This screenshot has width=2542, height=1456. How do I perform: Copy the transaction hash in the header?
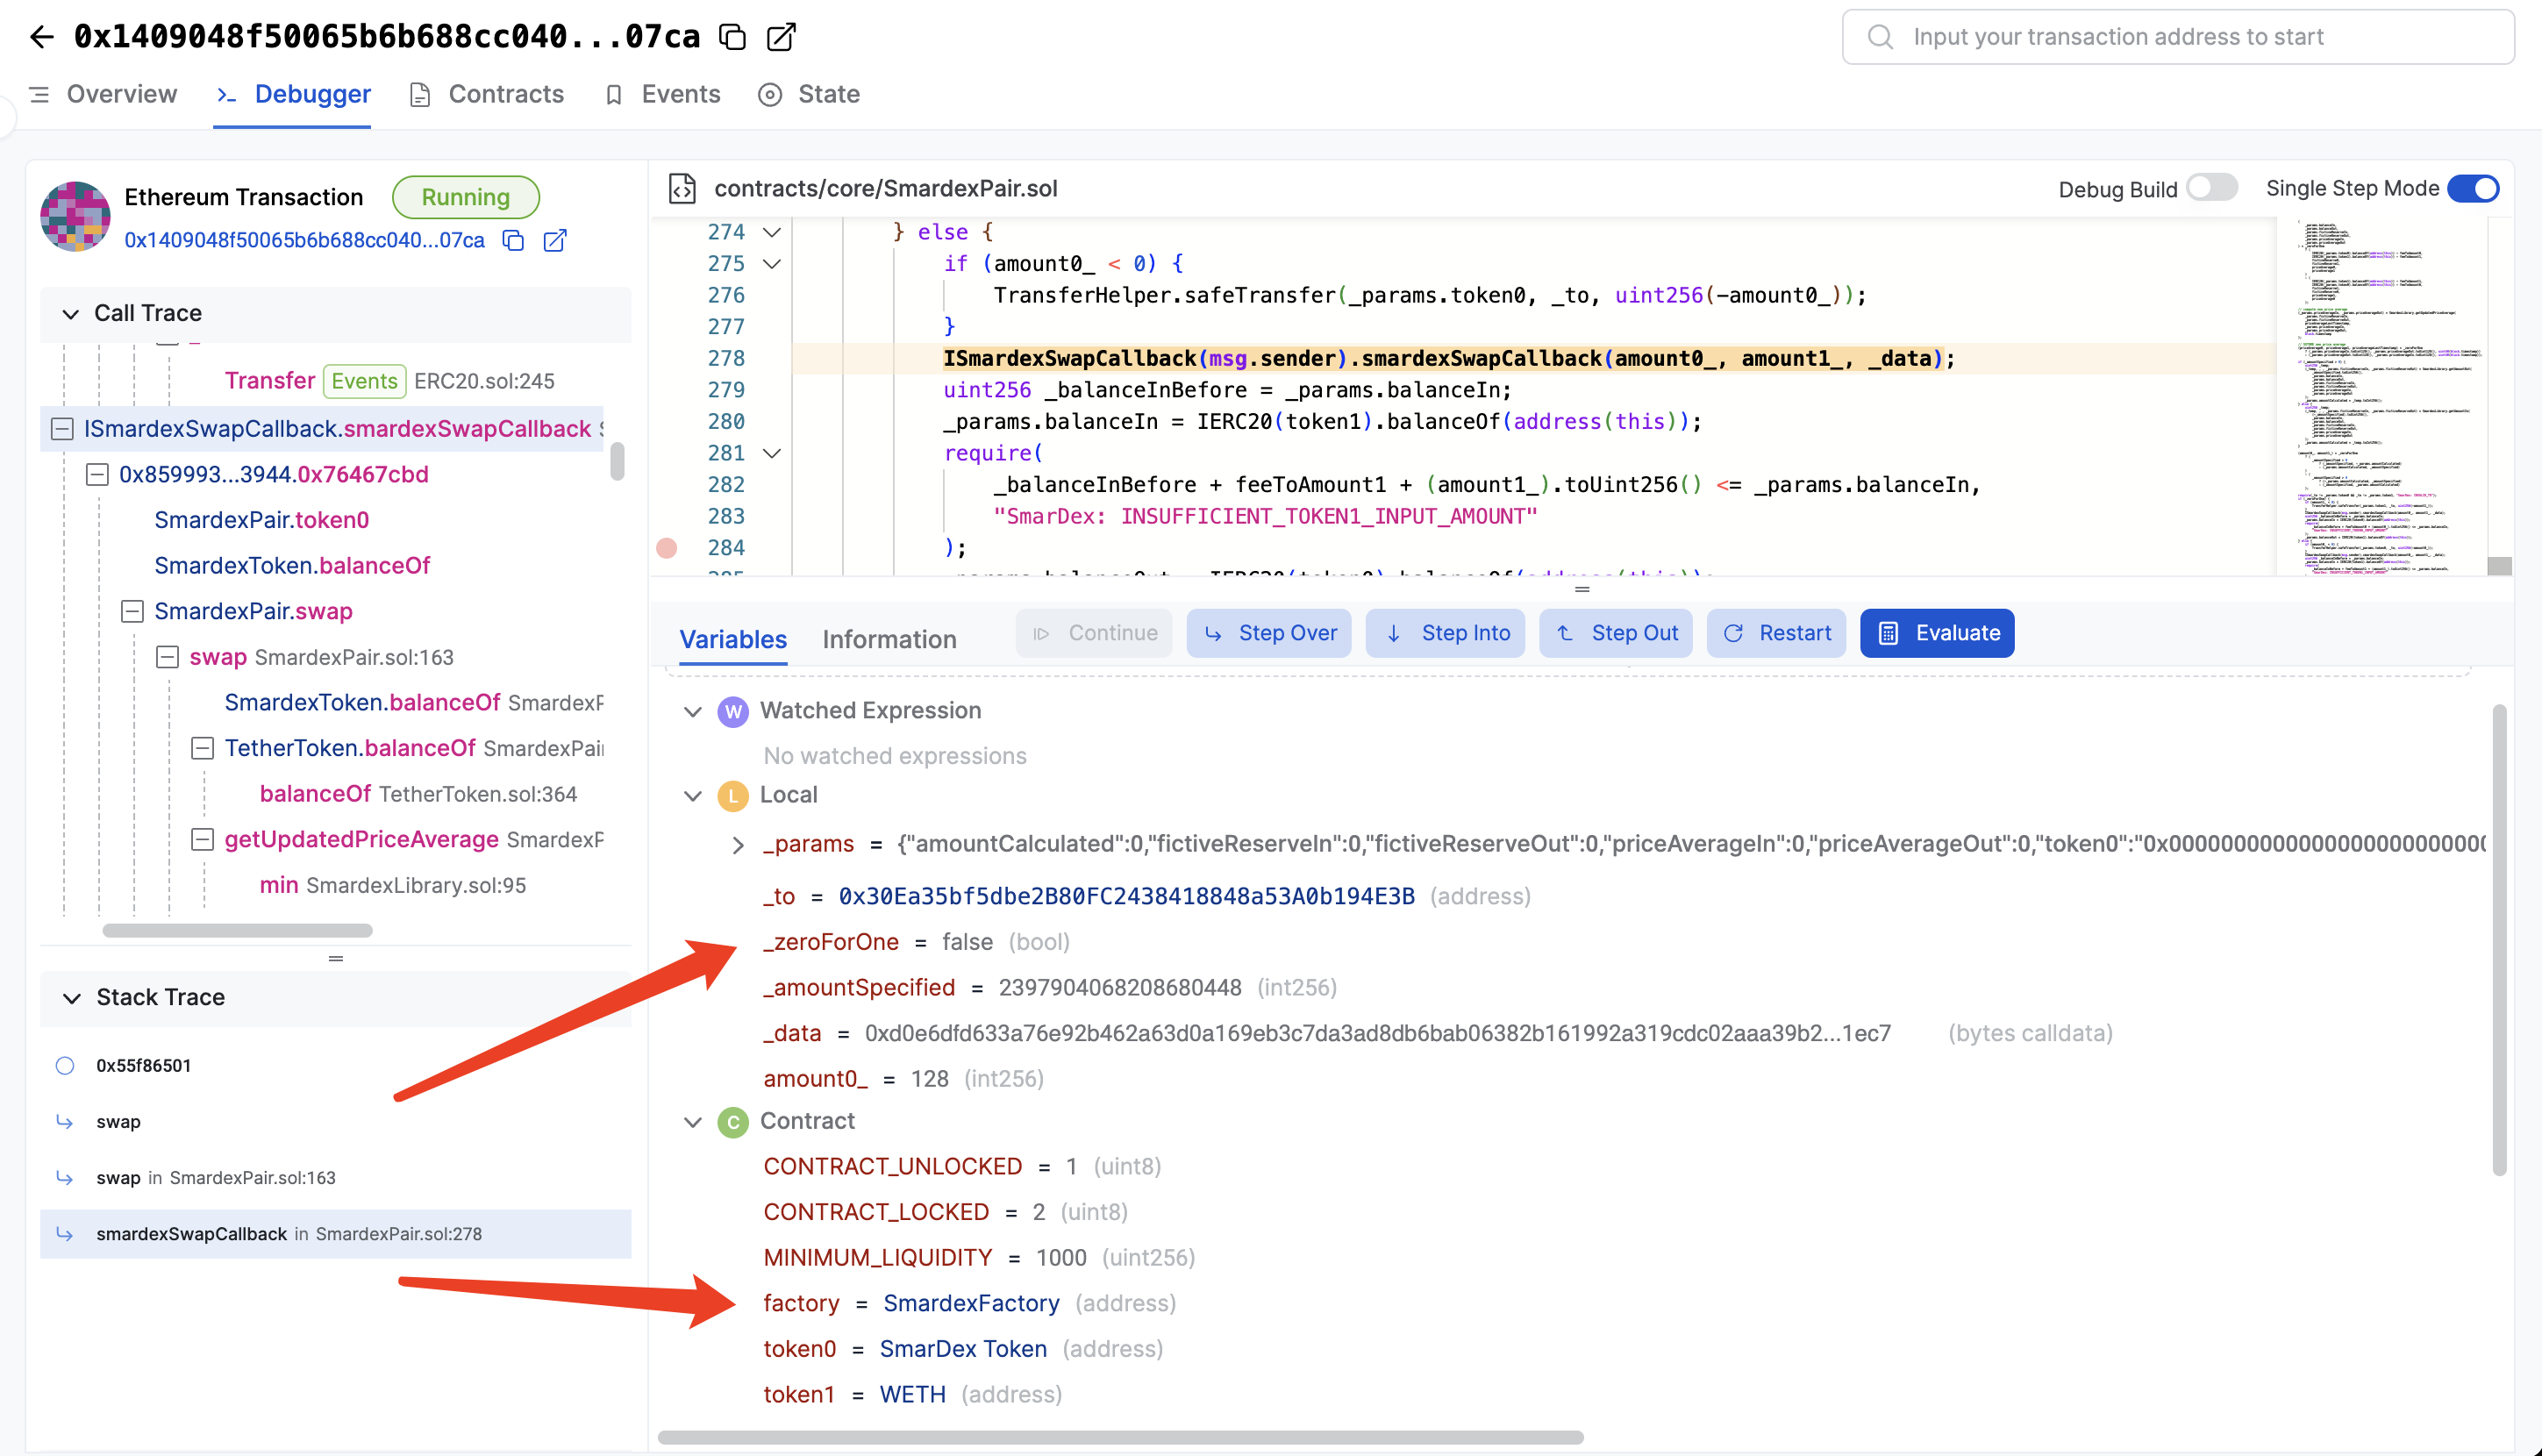pyautogui.click(x=733, y=37)
